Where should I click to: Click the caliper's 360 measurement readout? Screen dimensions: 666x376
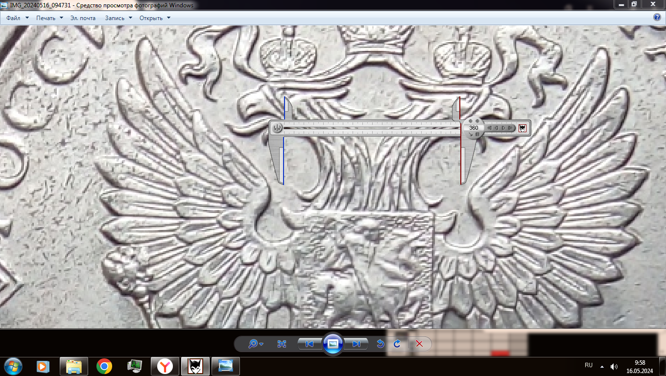pyautogui.click(x=474, y=128)
